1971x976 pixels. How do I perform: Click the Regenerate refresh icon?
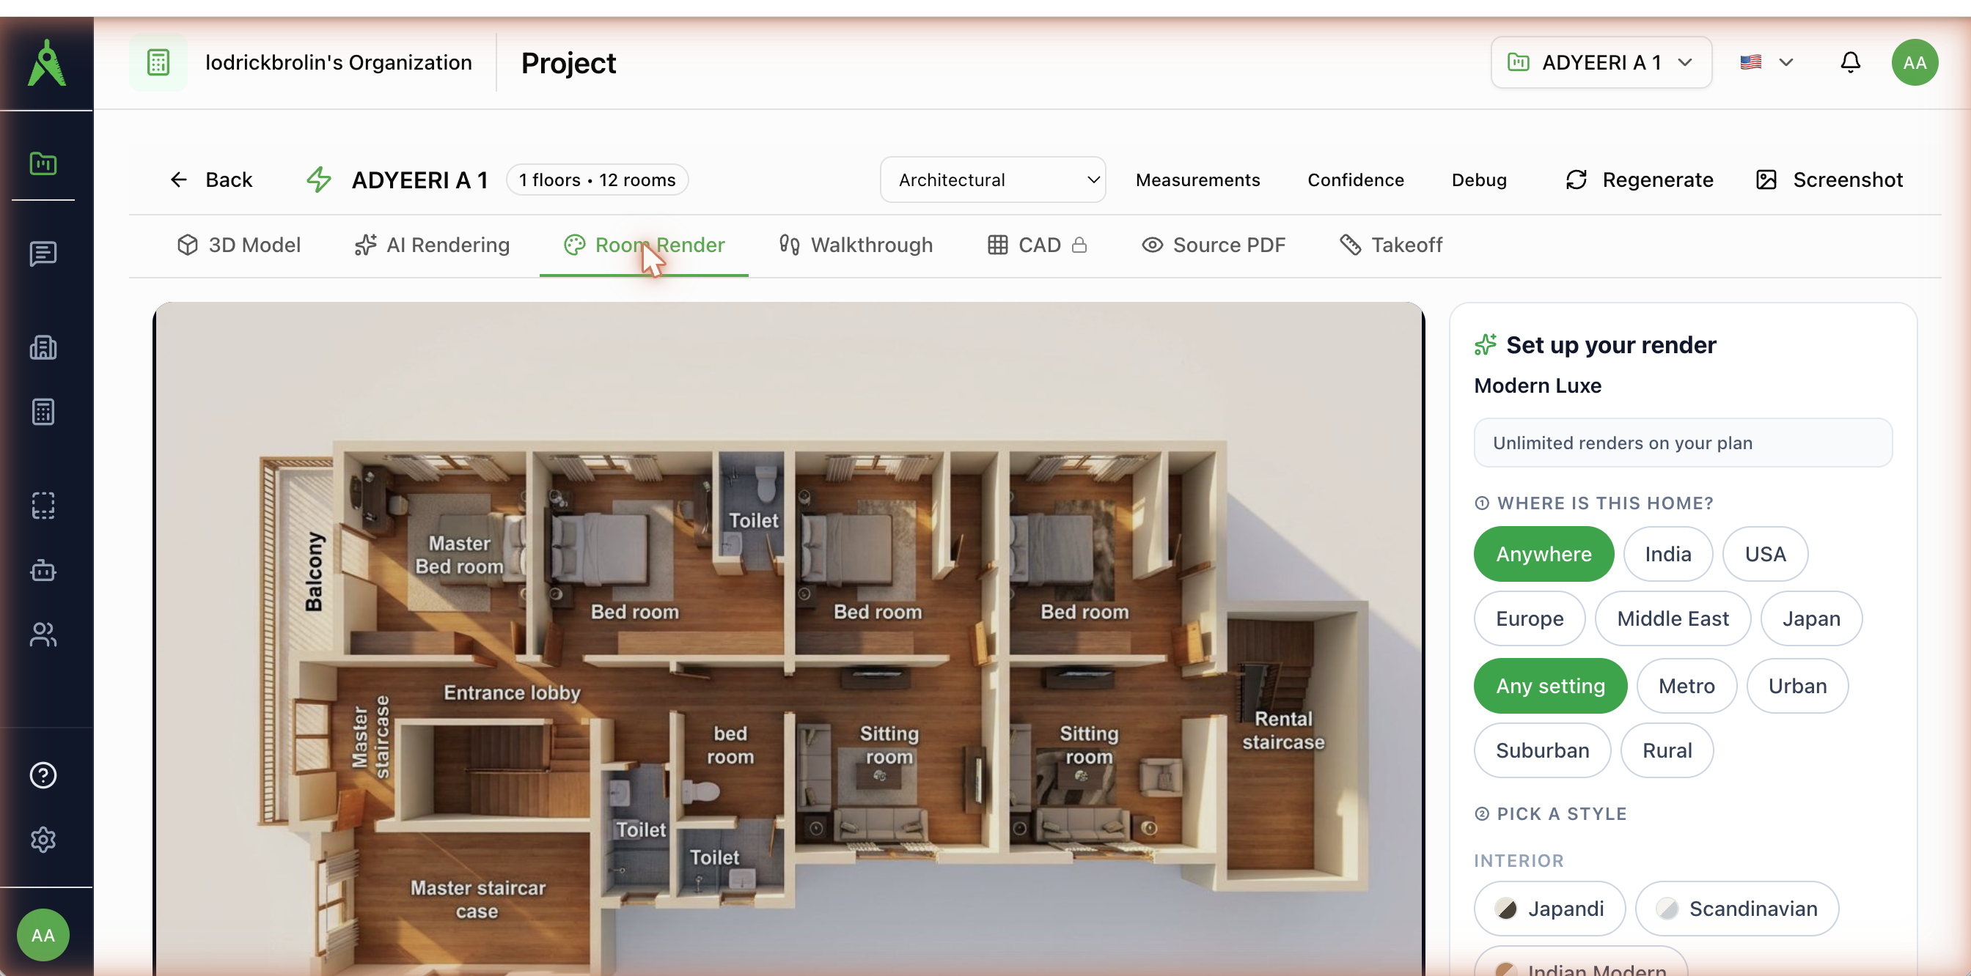point(1577,180)
